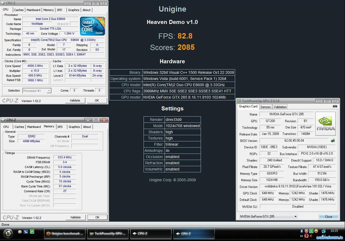Click the DRAM Frequency value 533.4 MHz
The height and width of the screenshot is (241, 345).
click(65, 158)
